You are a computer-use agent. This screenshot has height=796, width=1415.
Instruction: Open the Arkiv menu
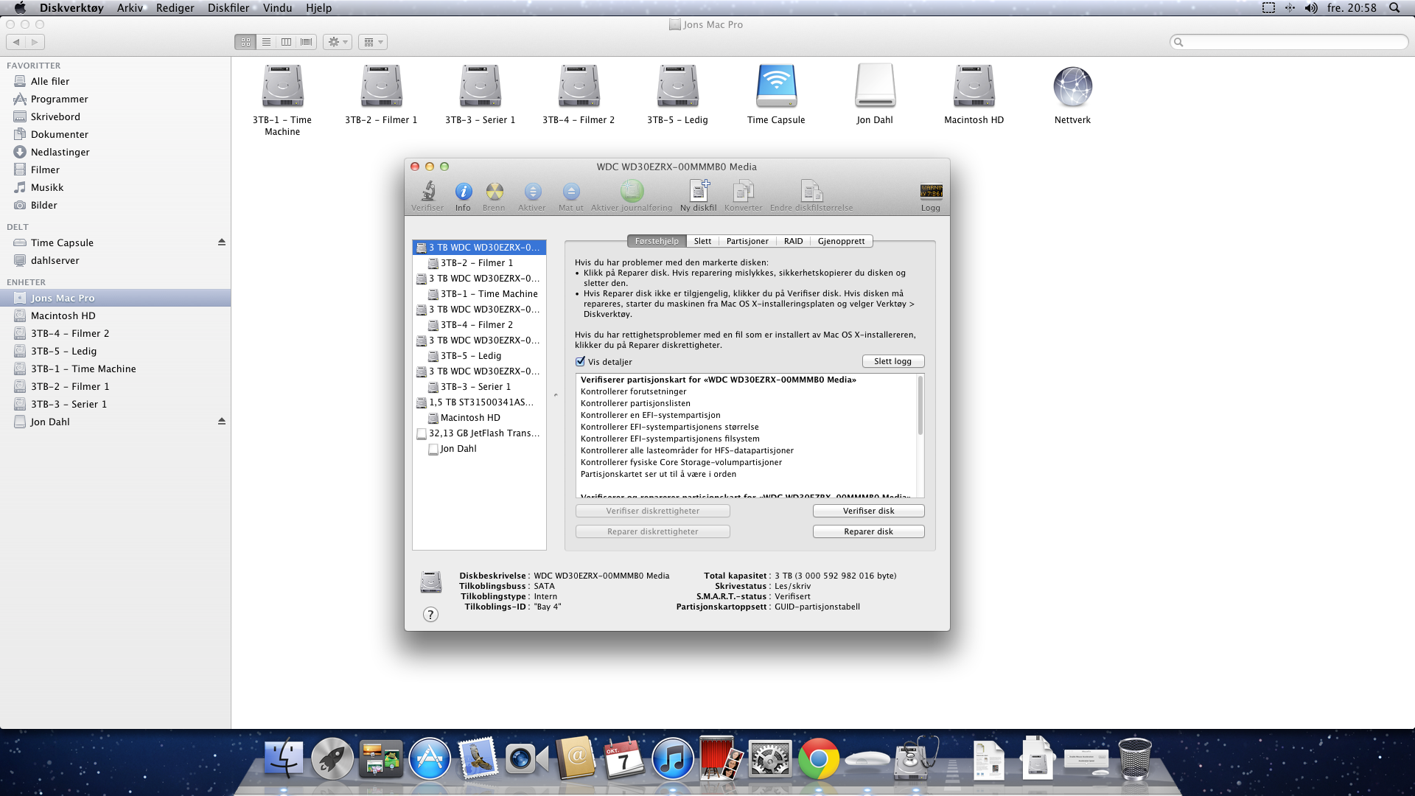click(130, 7)
